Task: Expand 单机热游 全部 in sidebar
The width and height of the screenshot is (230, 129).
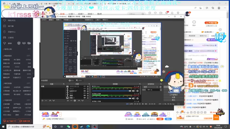Action: (29, 83)
